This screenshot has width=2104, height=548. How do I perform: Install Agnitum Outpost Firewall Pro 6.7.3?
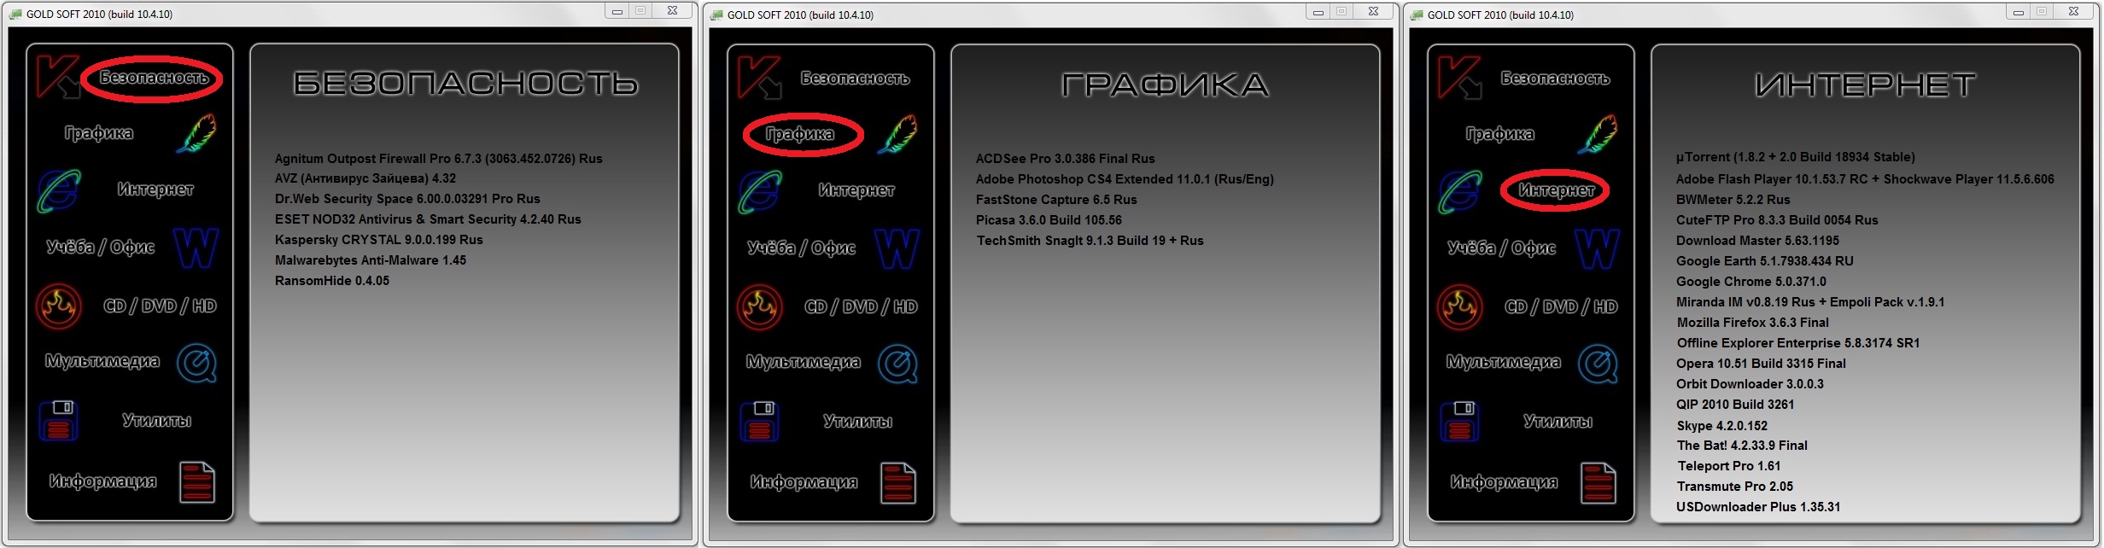[x=439, y=159]
